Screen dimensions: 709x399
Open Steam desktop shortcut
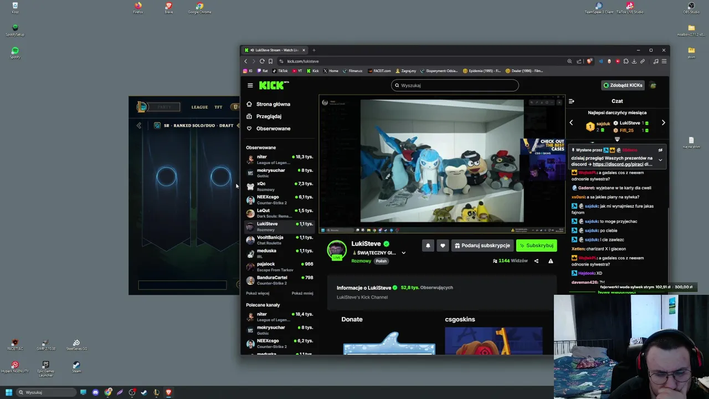coord(76,367)
